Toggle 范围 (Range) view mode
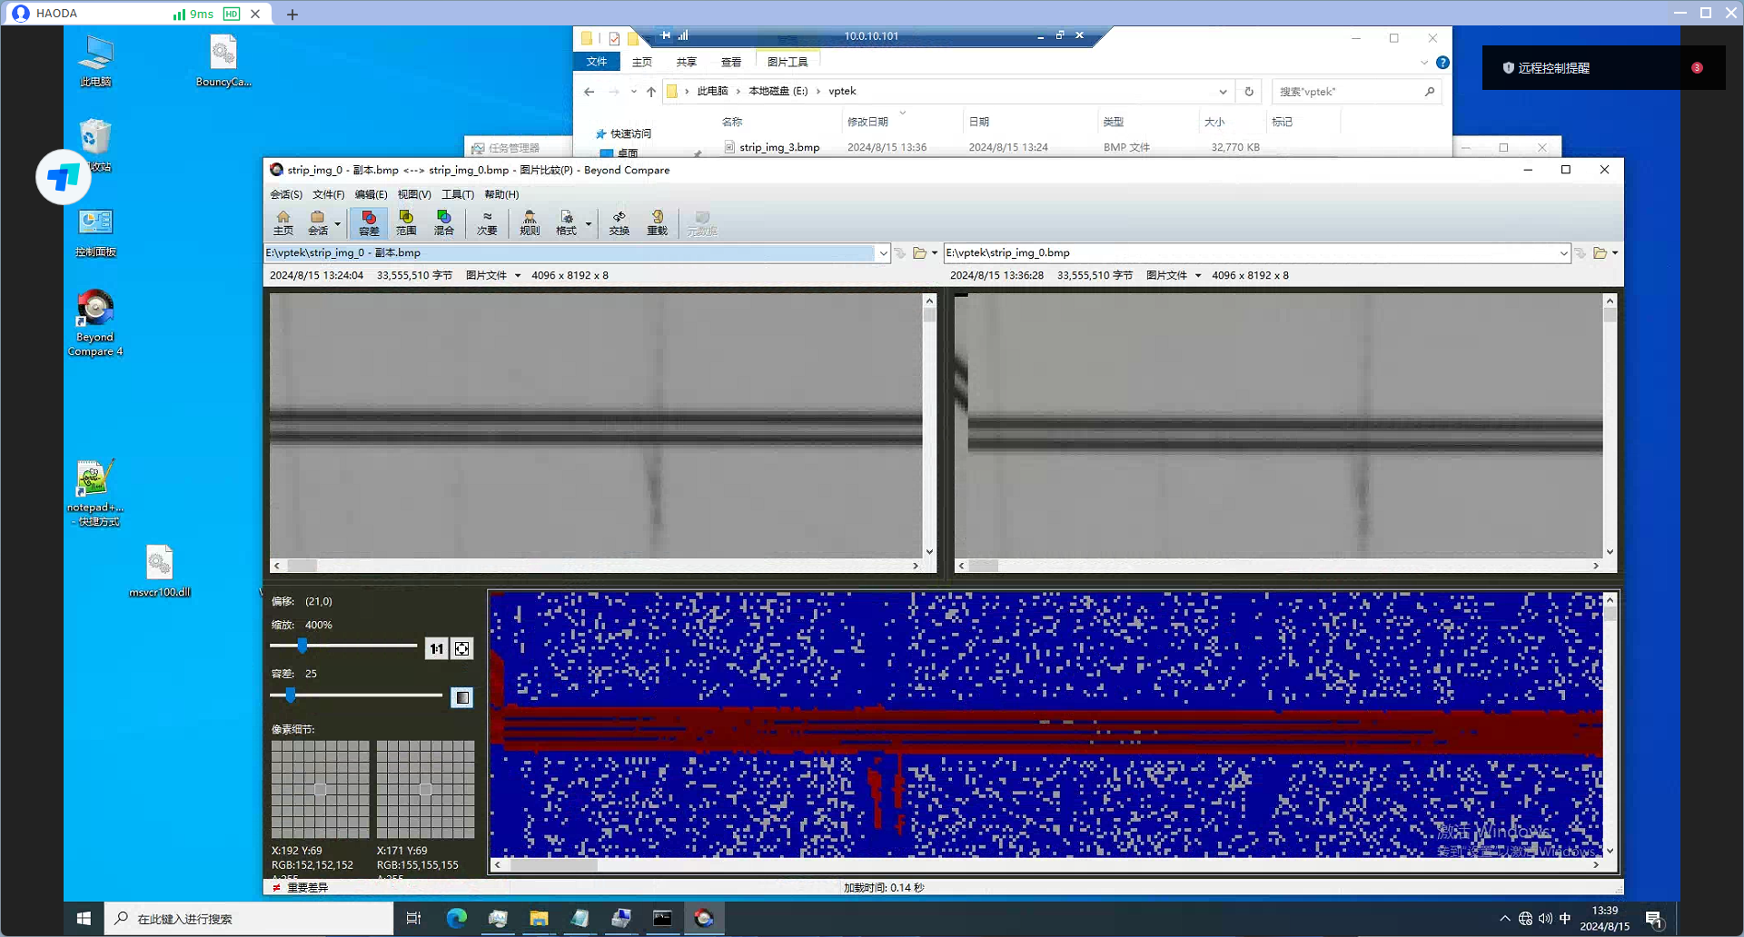The image size is (1744, 937). click(x=406, y=222)
